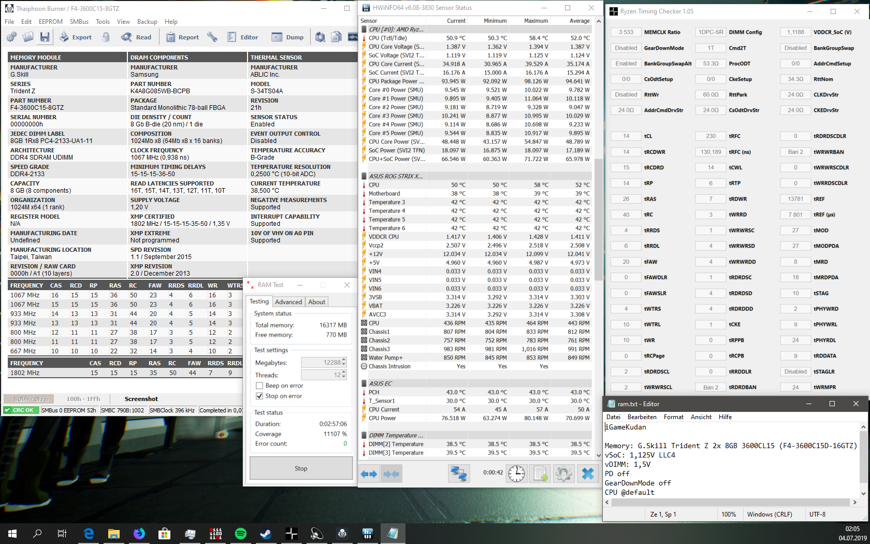Click the wrench tool icon
The image size is (870, 544).
click(x=212, y=37)
